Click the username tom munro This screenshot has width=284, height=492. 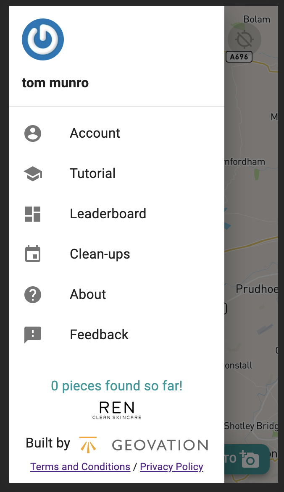[x=55, y=83]
